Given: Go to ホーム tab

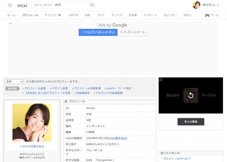Looking at the screenshot, I should (11, 15).
